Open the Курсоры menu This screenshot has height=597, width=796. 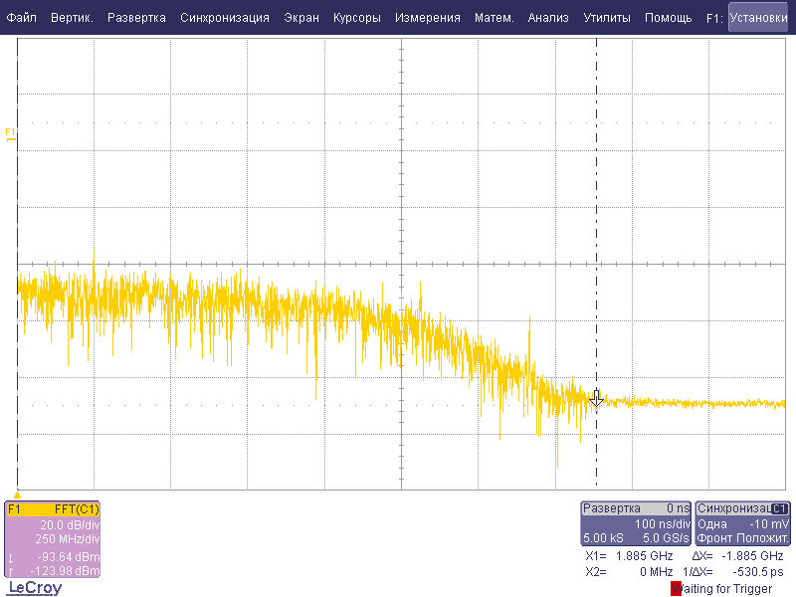[356, 18]
